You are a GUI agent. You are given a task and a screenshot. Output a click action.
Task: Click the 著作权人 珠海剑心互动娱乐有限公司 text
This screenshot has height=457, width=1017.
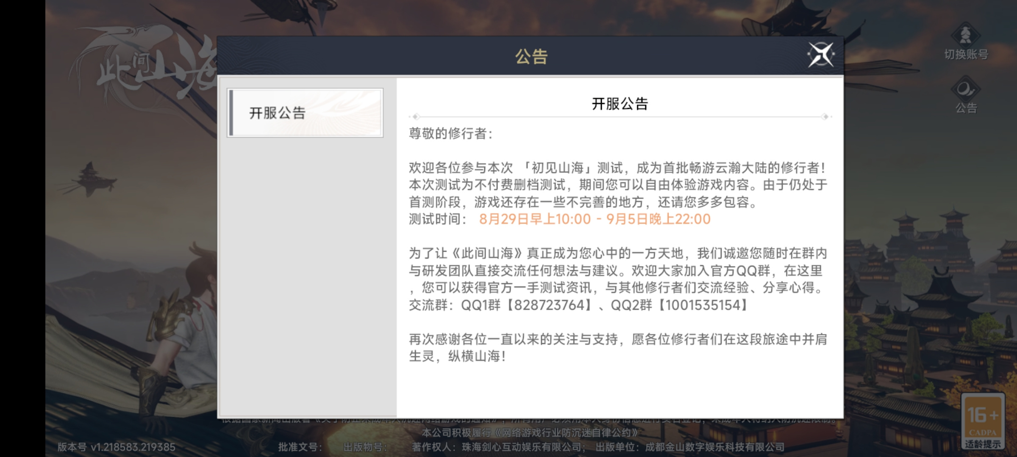pos(499,447)
